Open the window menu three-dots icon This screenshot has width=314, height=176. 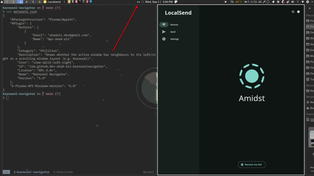[x=64, y=2]
